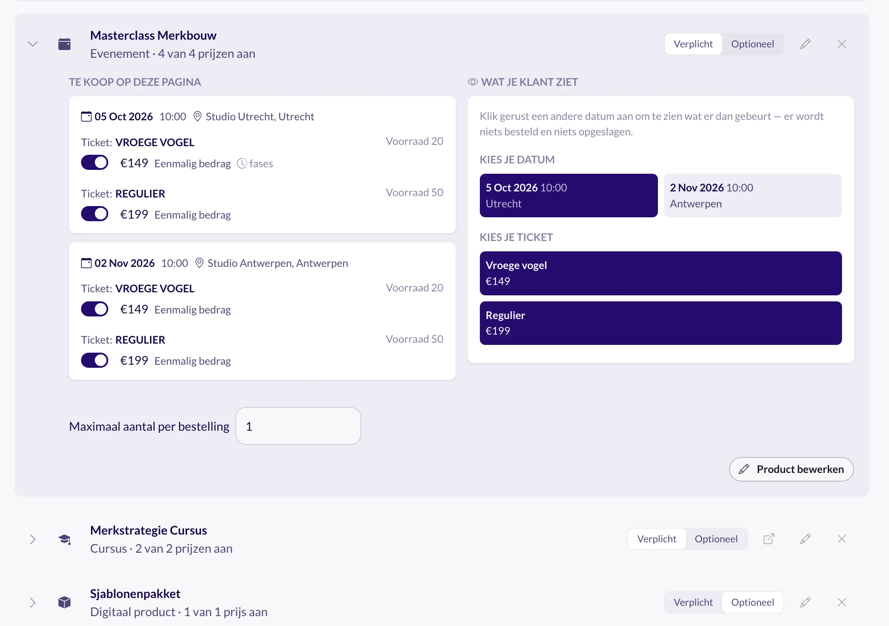Choose the Vroege vogel €149 ticket

coord(660,273)
